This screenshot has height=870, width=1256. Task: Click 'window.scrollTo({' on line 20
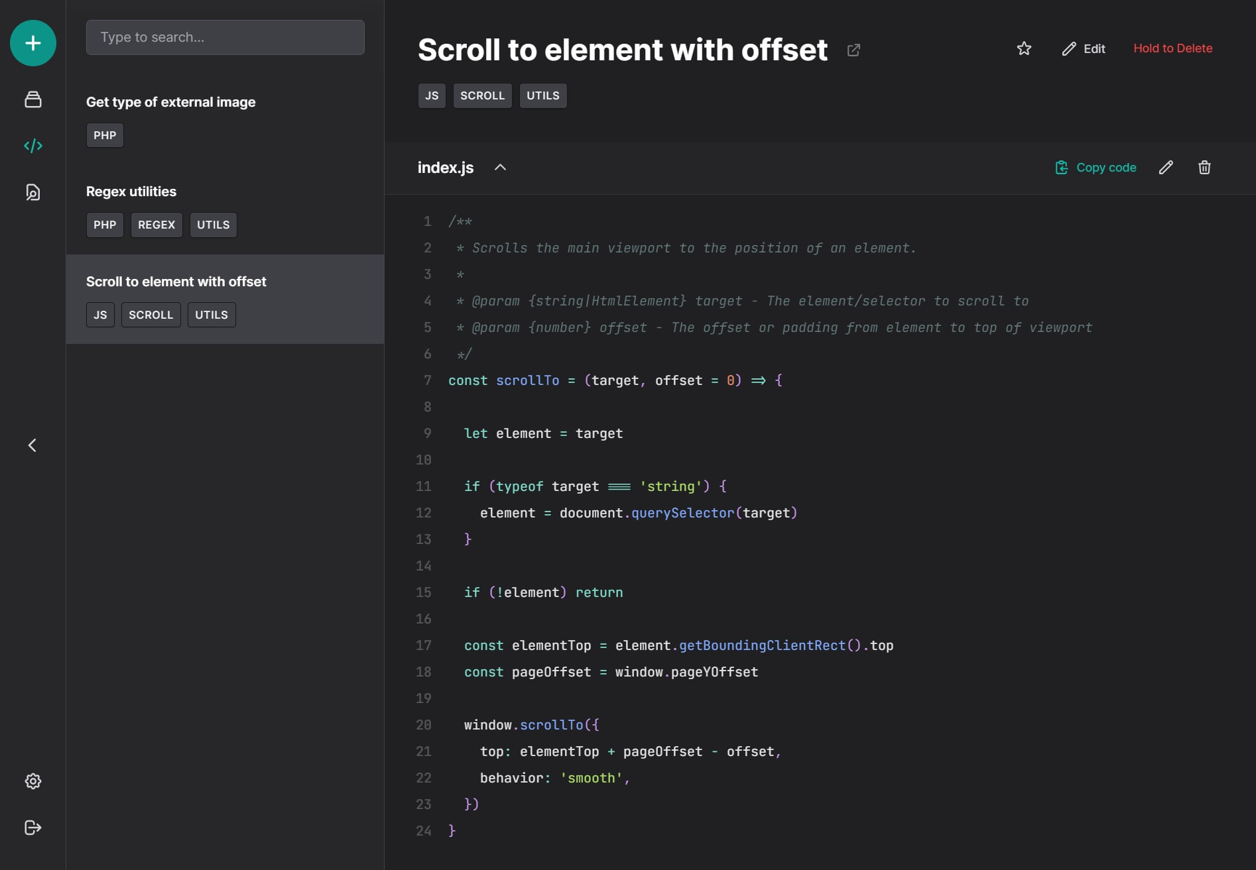click(x=531, y=725)
